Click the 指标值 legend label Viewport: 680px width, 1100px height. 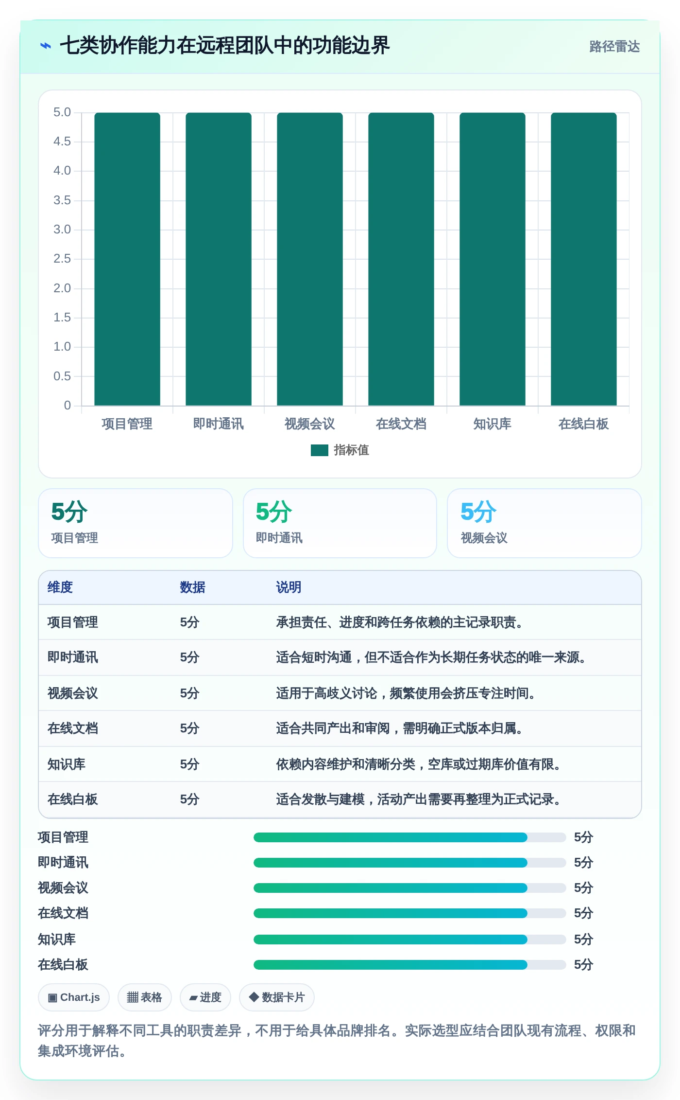(x=351, y=450)
